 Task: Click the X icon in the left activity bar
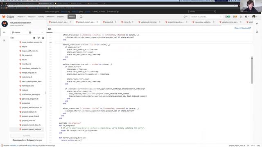pyautogui.click(x=4, y=40)
